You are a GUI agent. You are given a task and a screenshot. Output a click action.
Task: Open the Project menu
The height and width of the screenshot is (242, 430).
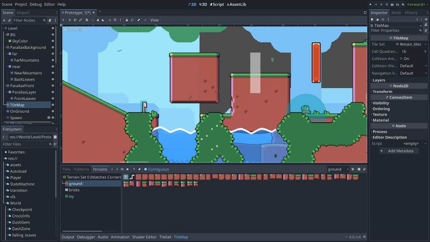[21, 4]
